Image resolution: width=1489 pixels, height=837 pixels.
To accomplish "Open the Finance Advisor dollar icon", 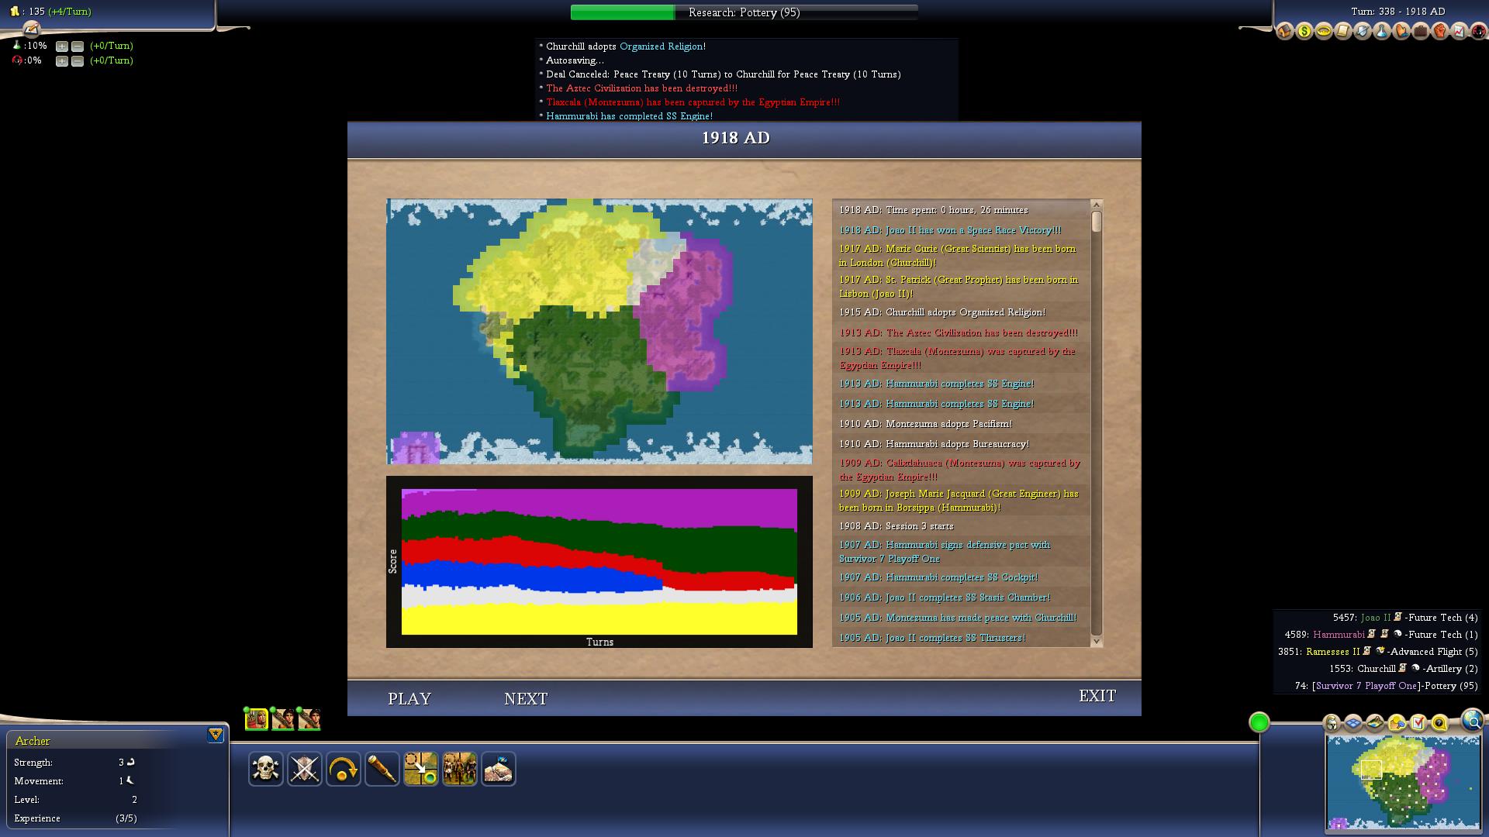I will point(1304,31).
